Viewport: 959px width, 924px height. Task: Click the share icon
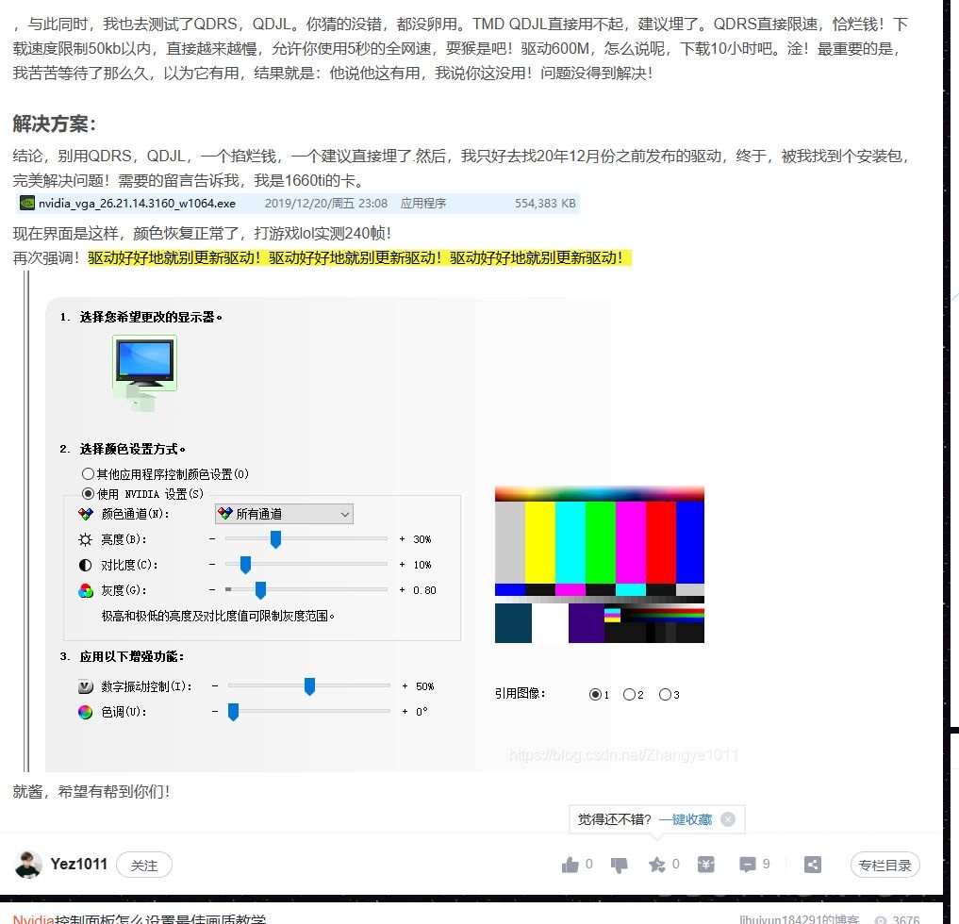click(812, 865)
